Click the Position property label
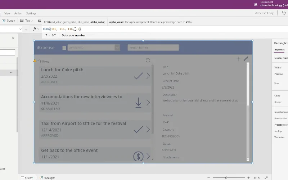Viewport: 288px width, 180px height. click(x=278, y=74)
